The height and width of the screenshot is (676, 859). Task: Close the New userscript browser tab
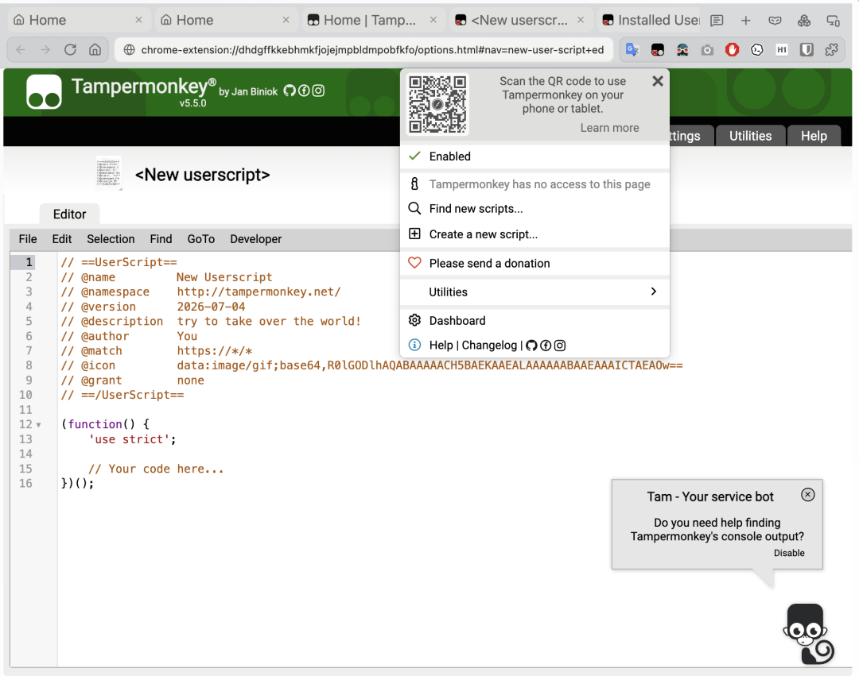point(581,20)
